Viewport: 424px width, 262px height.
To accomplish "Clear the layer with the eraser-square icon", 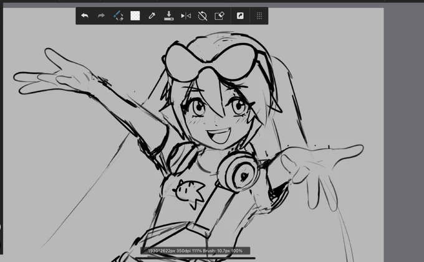I will [219, 16].
